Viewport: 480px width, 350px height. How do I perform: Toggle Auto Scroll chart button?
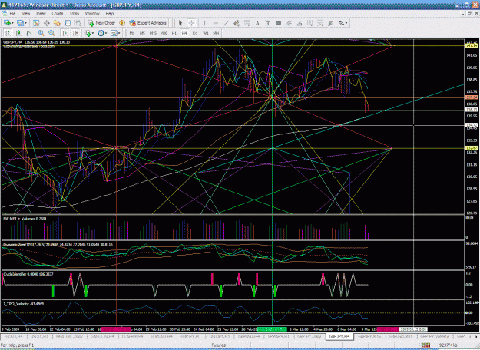[65, 33]
